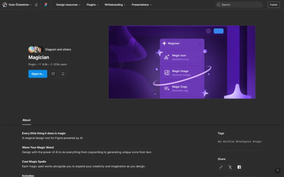This screenshot has height=177, width=284.
Task: Open the help question mark button
Action: tap(277, 170)
